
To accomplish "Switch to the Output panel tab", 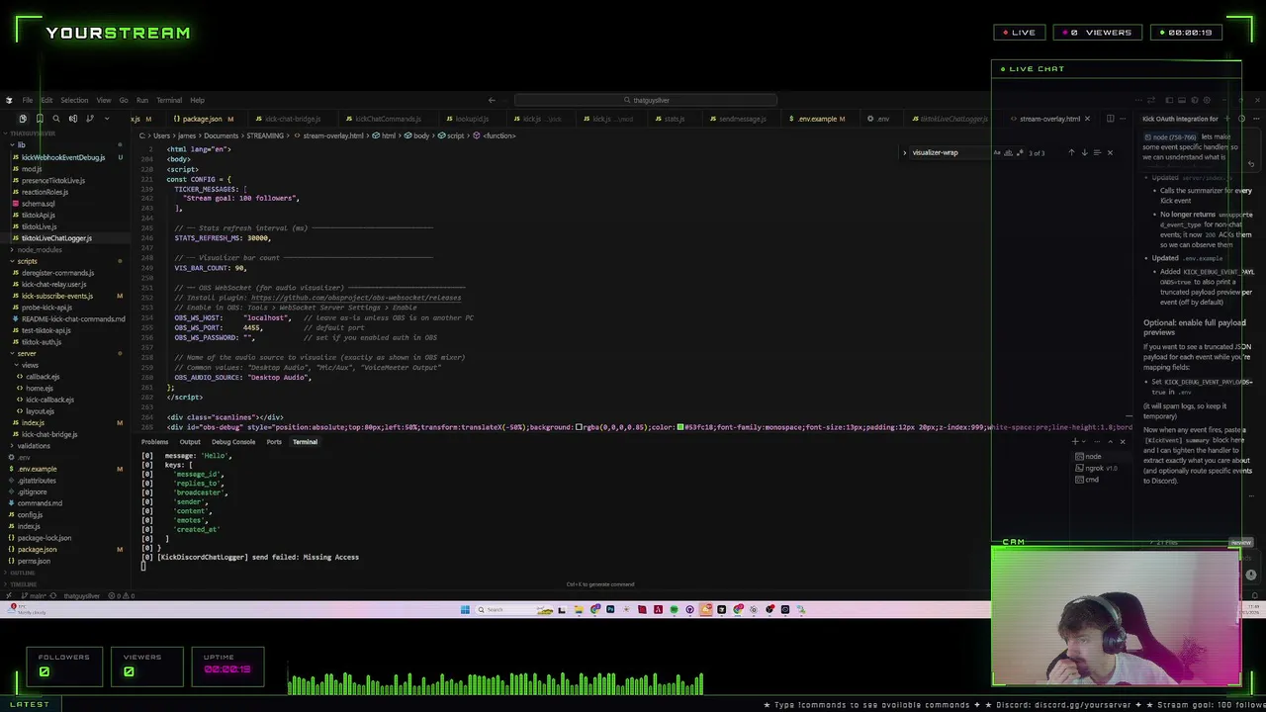I will [190, 442].
